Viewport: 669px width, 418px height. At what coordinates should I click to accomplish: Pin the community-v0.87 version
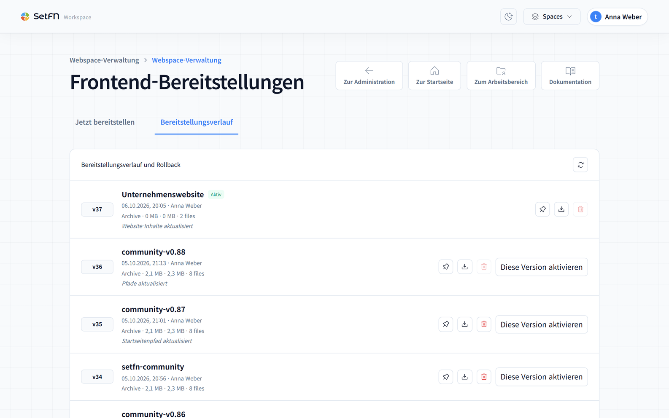pos(446,324)
